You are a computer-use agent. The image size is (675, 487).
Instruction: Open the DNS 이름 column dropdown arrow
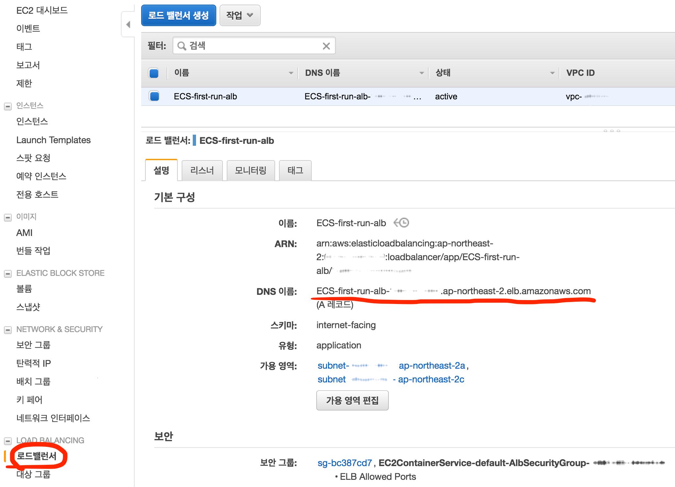421,73
